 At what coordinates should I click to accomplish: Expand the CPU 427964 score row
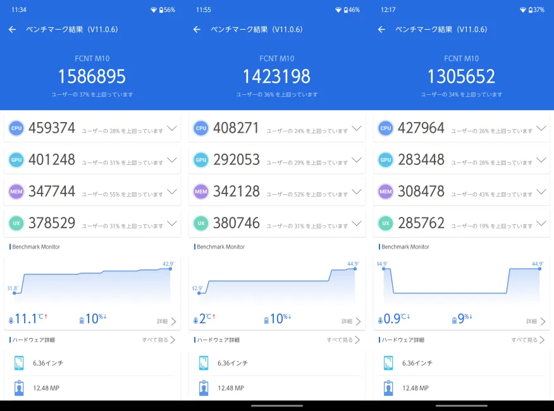coord(541,128)
